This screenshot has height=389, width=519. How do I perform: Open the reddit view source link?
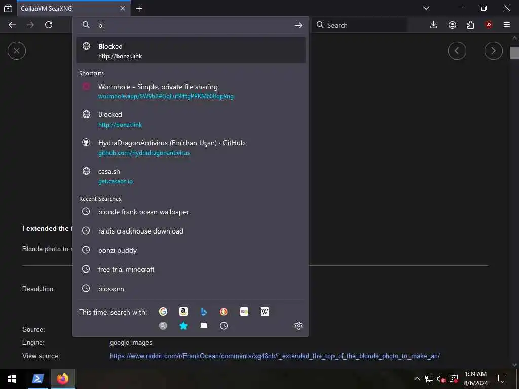click(275, 356)
